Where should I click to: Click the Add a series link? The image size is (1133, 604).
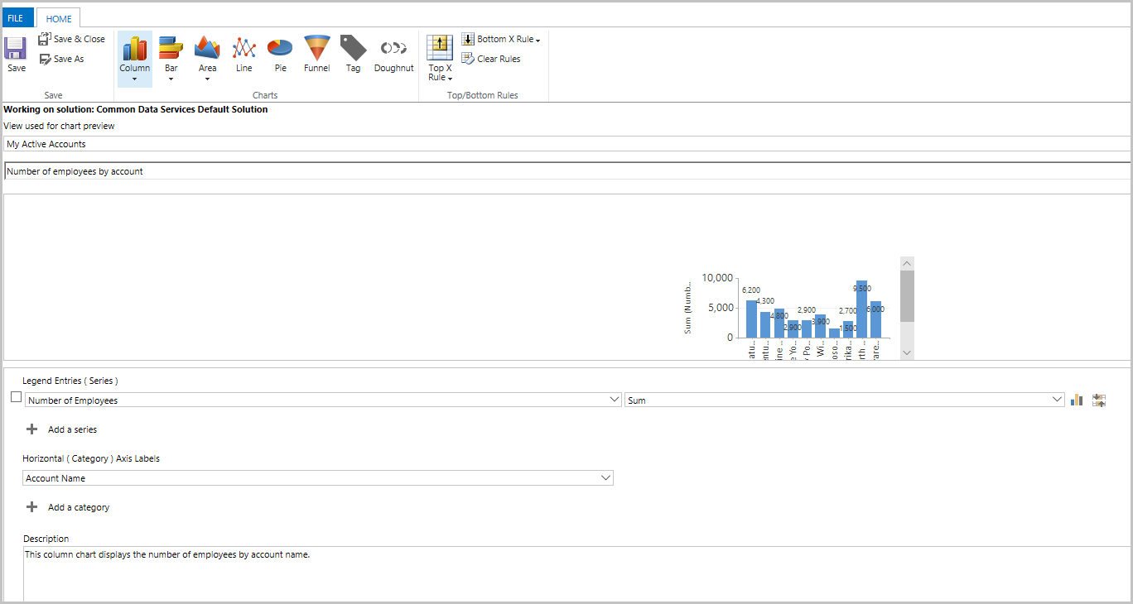(75, 429)
